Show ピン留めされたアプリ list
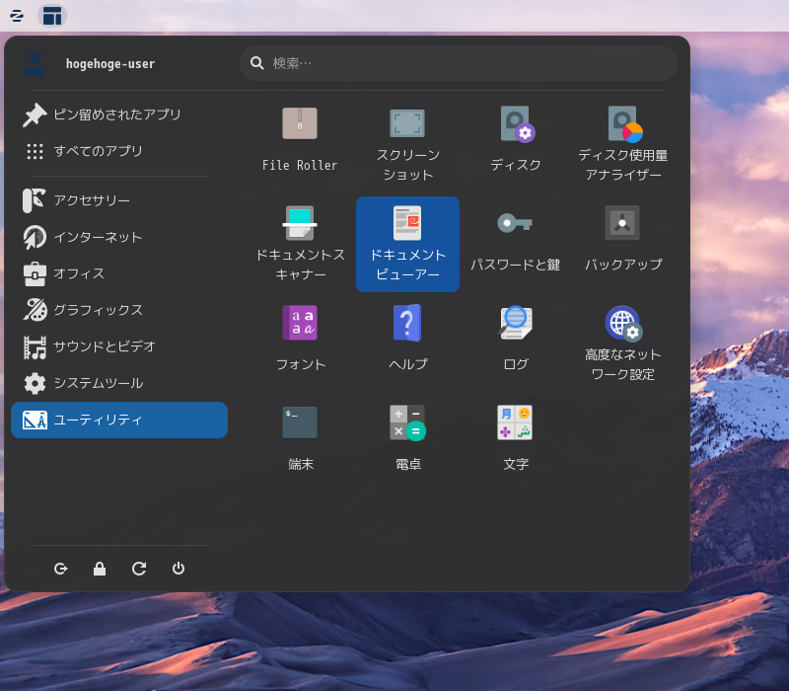The image size is (789, 691). click(x=119, y=115)
